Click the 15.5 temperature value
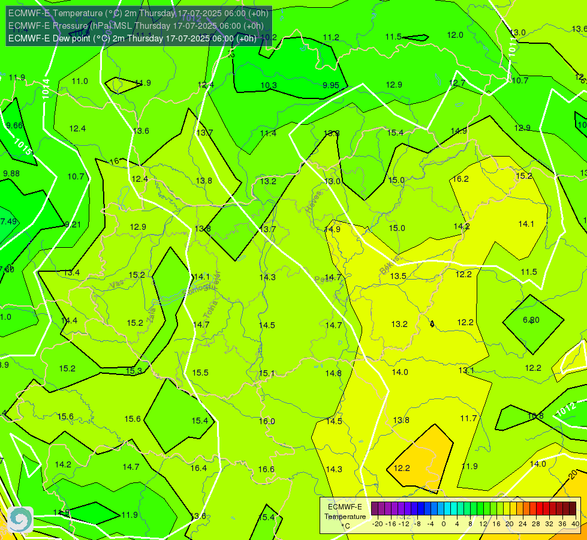Screen dimensions: 587x540 click(200, 373)
